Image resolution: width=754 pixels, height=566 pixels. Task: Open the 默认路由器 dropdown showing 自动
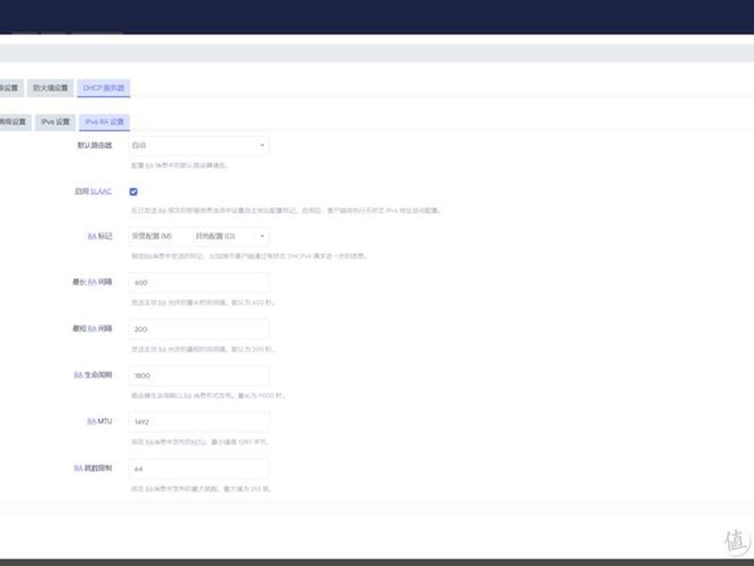[x=199, y=145]
